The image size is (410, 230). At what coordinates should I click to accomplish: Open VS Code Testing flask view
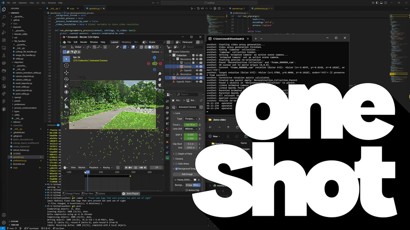click(4, 55)
